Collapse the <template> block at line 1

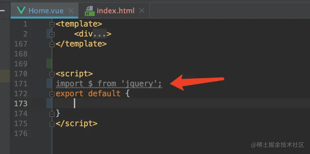(52, 25)
